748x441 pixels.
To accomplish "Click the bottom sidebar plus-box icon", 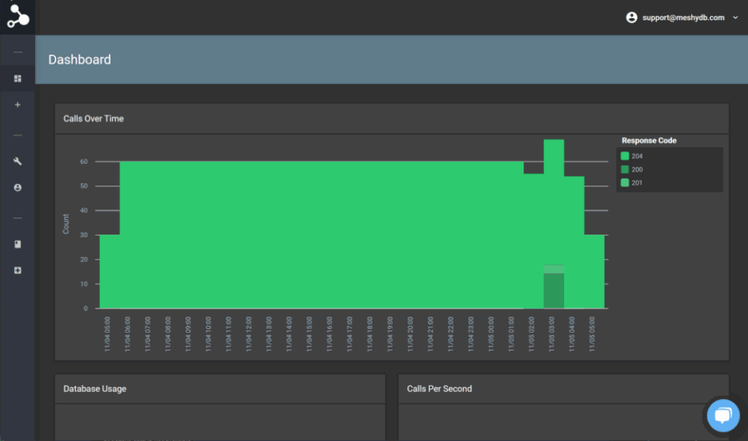I will (x=18, y=270).
